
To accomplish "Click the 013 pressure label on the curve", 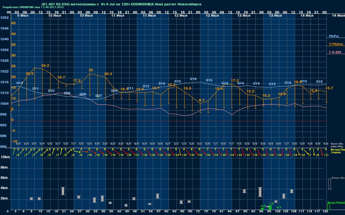I will 272,84.
